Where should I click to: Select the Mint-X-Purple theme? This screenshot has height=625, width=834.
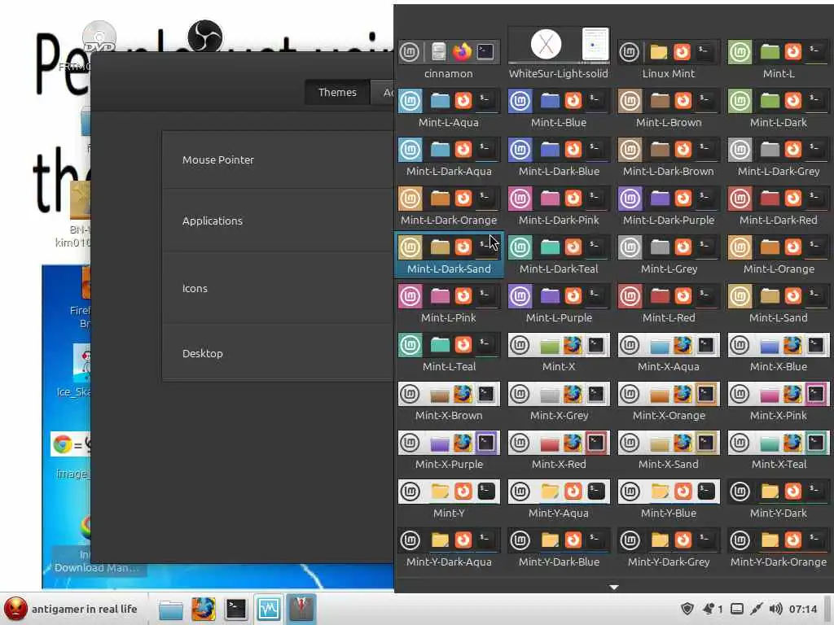click(449, 443)
